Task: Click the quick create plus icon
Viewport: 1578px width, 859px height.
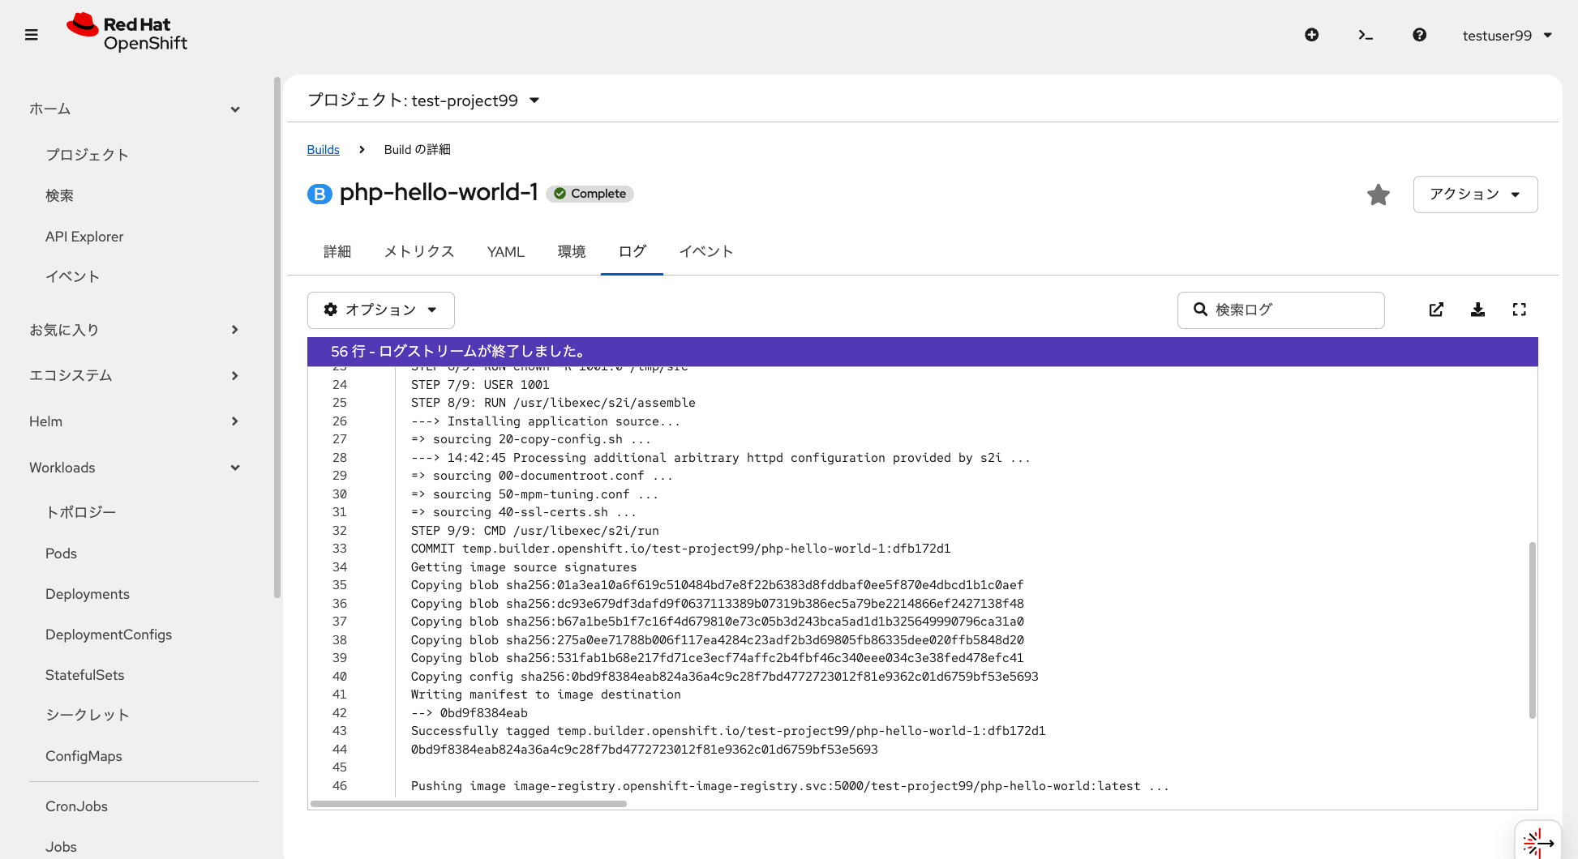Action: pos(1311,35)
